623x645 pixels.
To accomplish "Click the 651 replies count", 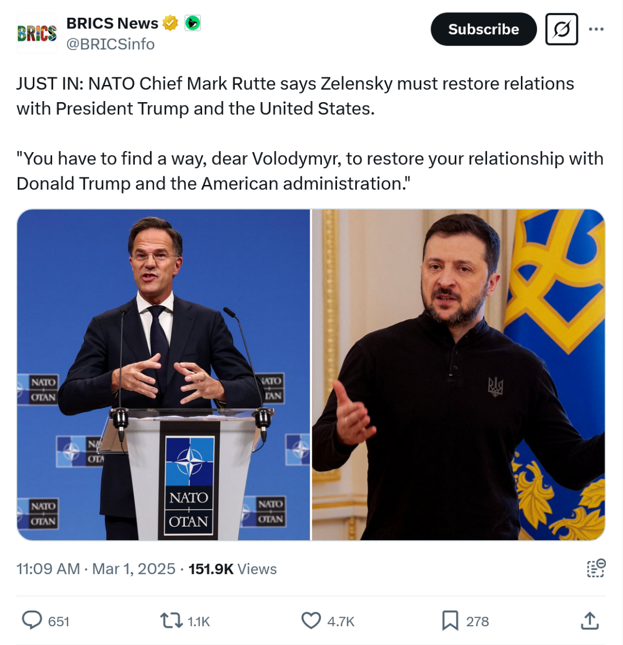I will [x=59, y=621].
